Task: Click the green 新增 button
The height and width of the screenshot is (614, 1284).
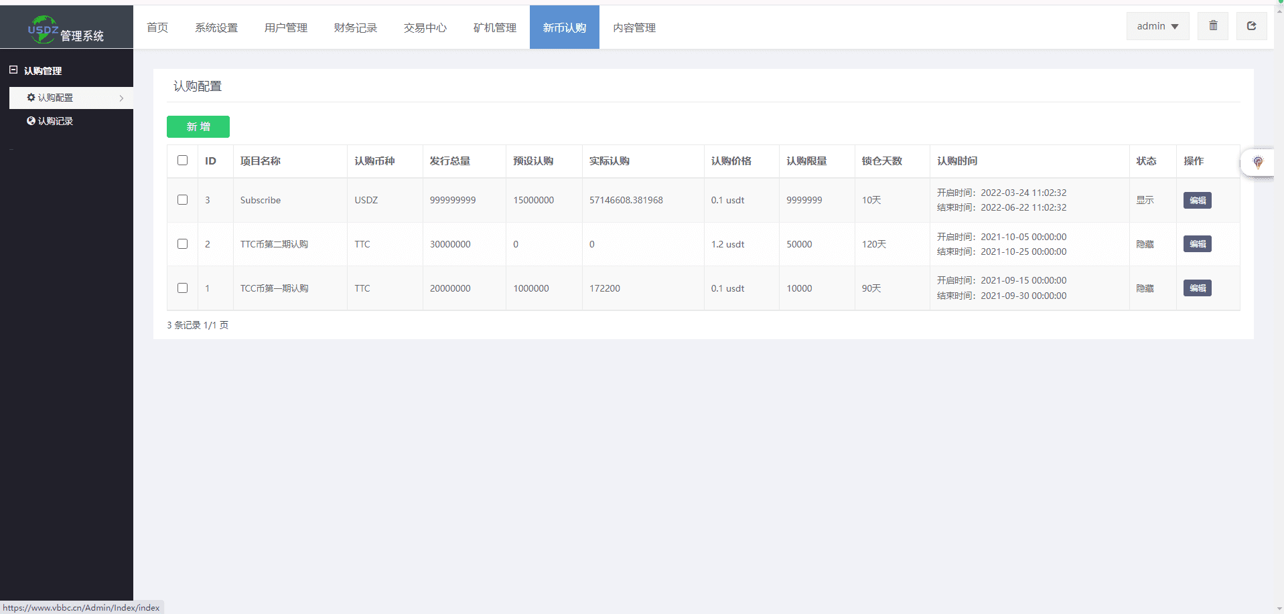Action: (198, 126)
